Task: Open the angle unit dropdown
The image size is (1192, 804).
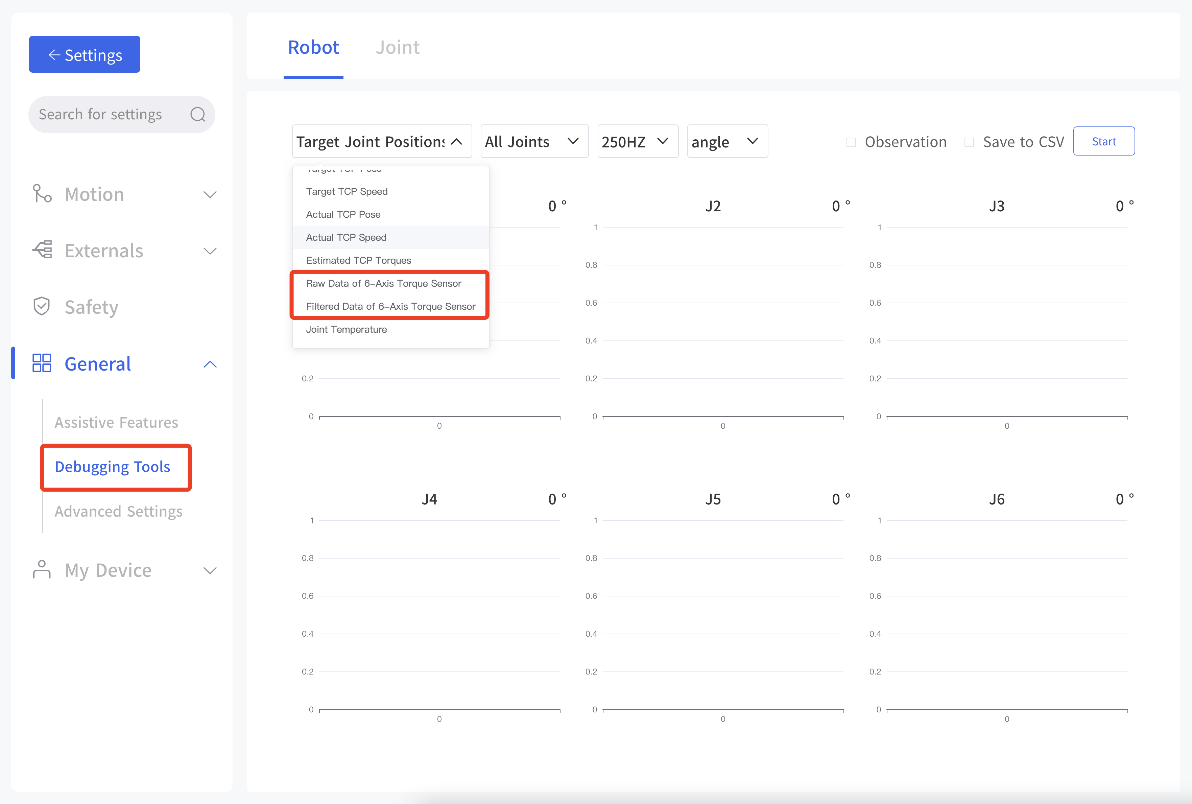Action: click(x=726, y=142)
